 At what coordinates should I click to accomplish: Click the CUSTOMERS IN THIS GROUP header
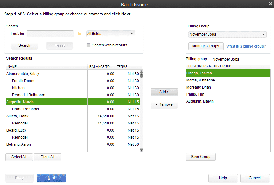pos(228,66)
